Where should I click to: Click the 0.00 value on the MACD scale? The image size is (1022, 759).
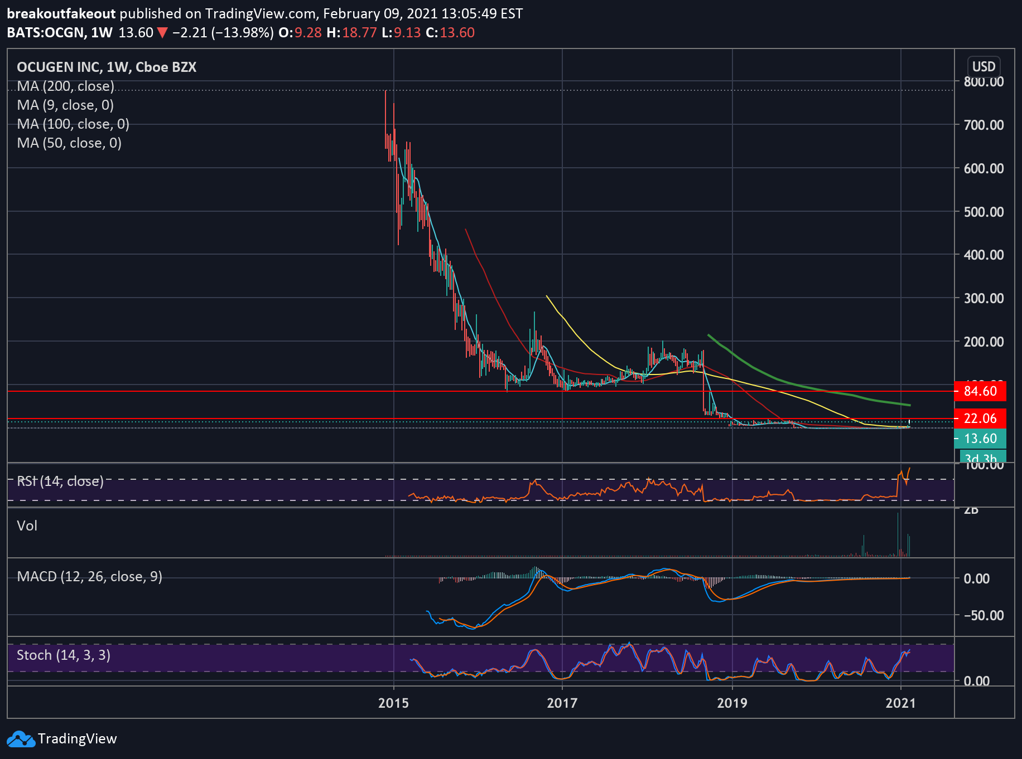(x=977, y=578)
